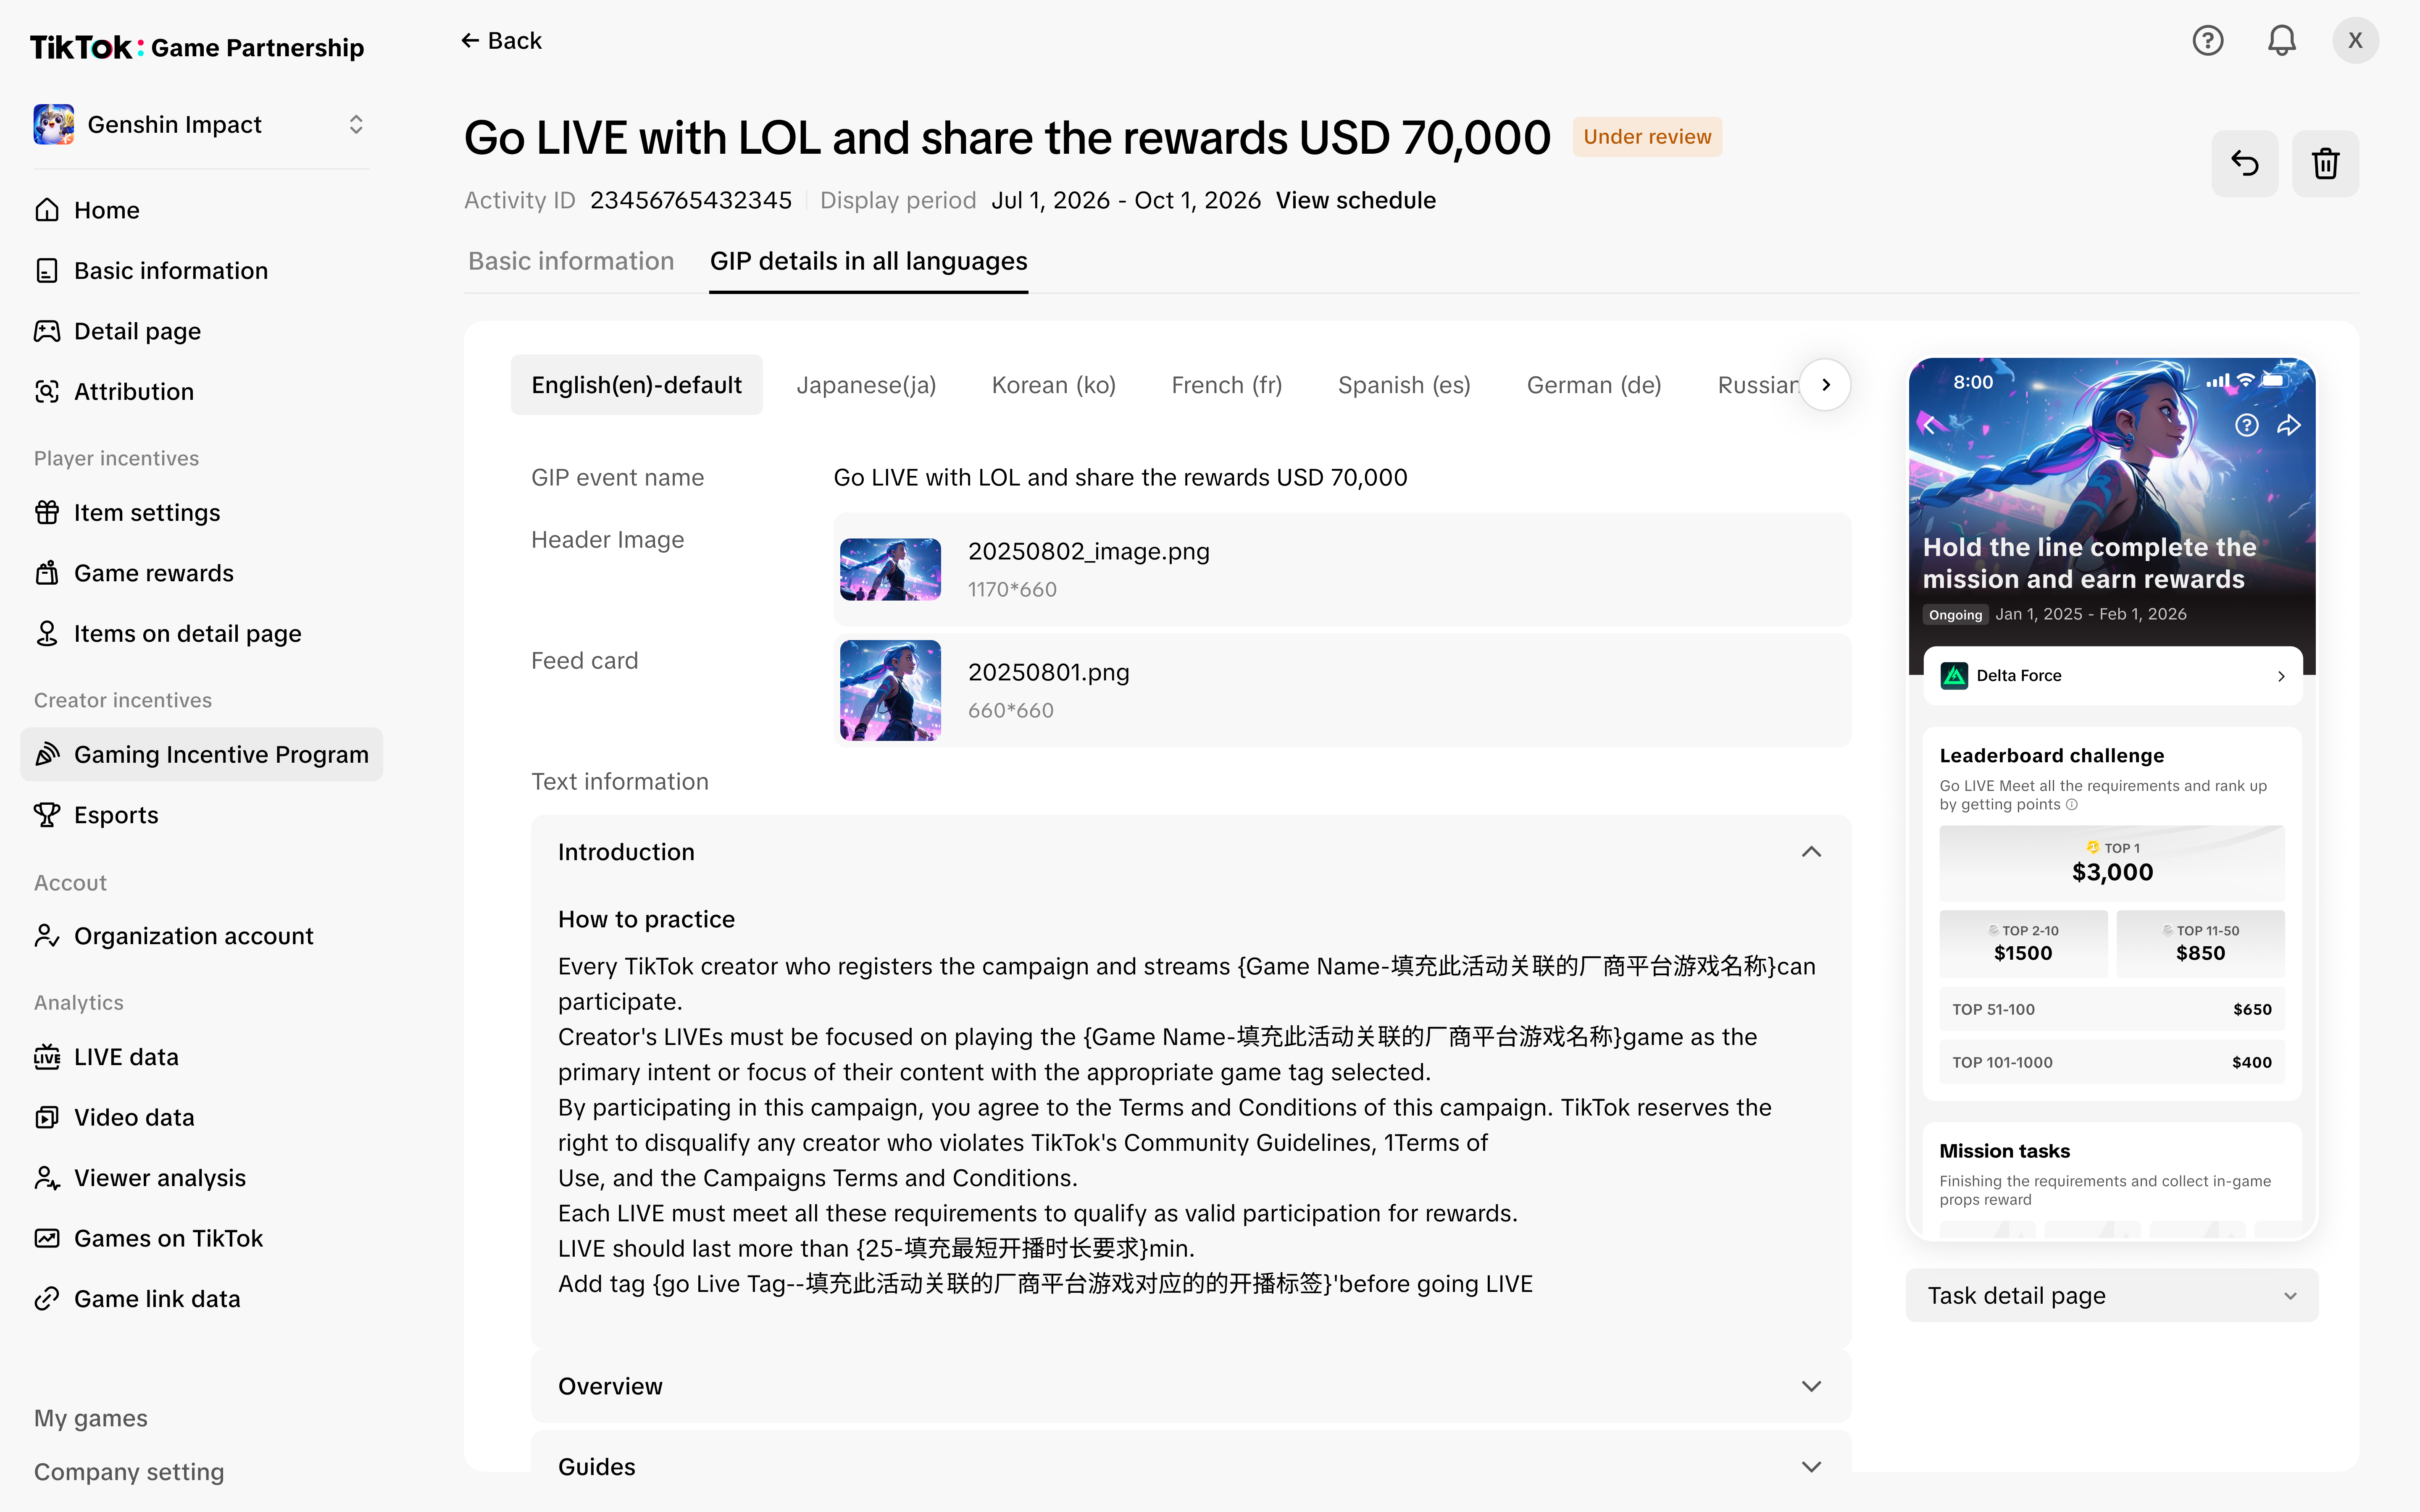Click the Mission tasks heading in preview

point(2004,1151)
